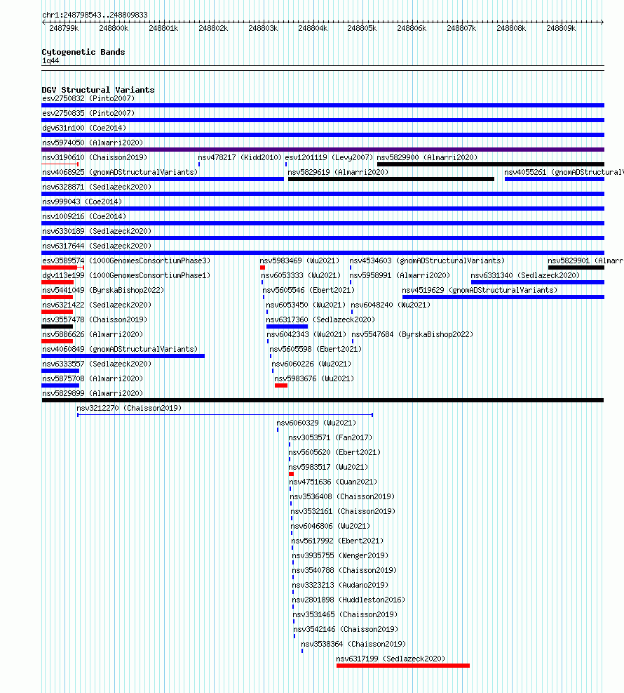This screenshot has width=624, height=693.
Task: Select the esv1201119 (Levy2007) label
Action: coord(329,157)
